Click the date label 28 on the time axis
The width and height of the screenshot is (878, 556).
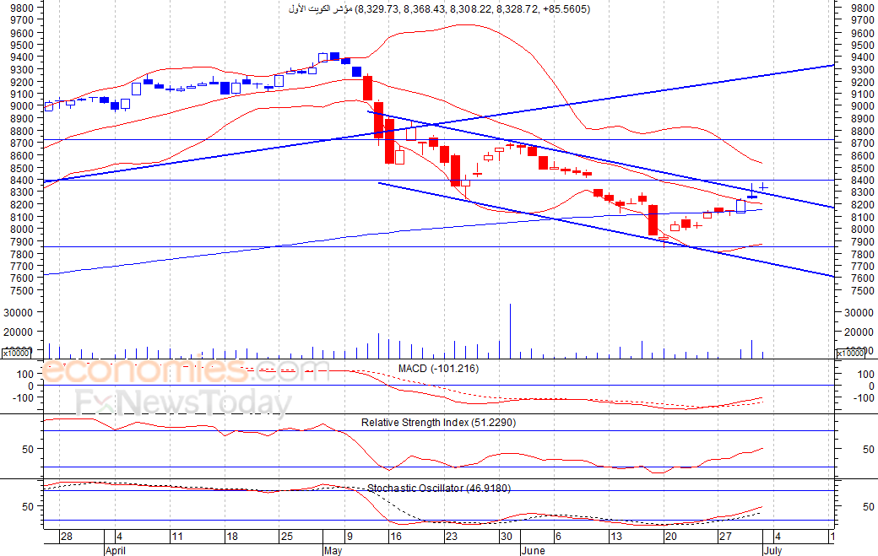(66, 537)
